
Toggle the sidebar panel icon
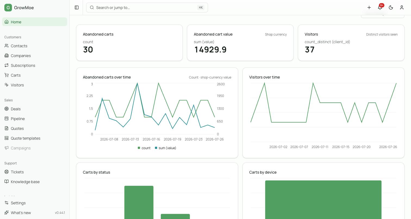(77, 8)
